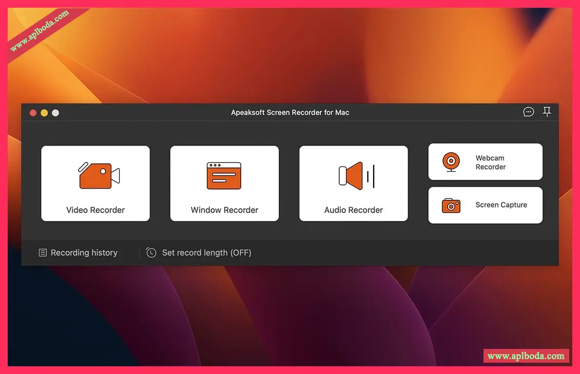Screen dimensions: 580x374
Task: Select the Screen Capture text
Action: click(x=501, y=205)
